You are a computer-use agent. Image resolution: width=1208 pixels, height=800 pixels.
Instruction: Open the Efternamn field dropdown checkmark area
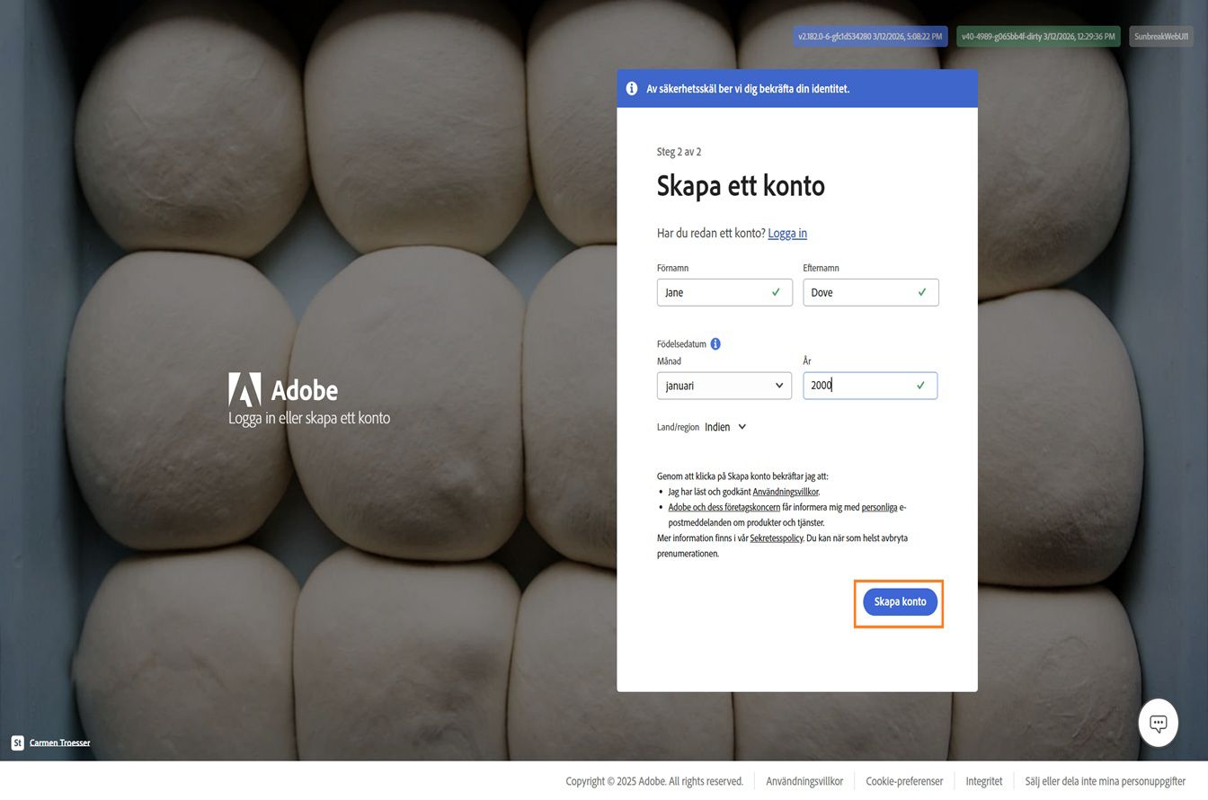click(921, 291)
